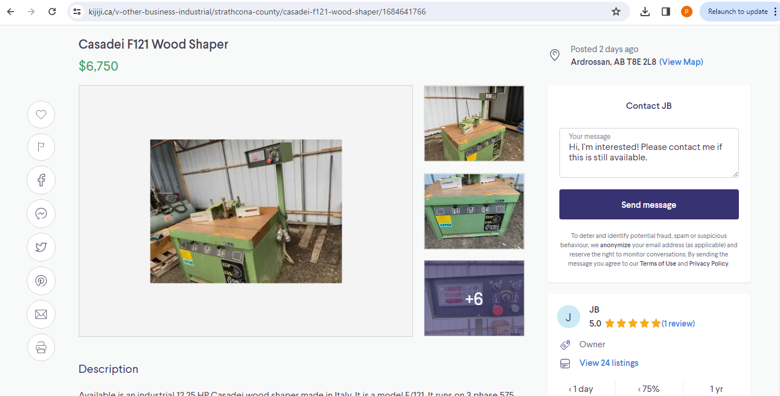Click the Casadei F121 Wood Shaper title
The height and width of the screenshot is (396, 780).
(x=153, y=44)
